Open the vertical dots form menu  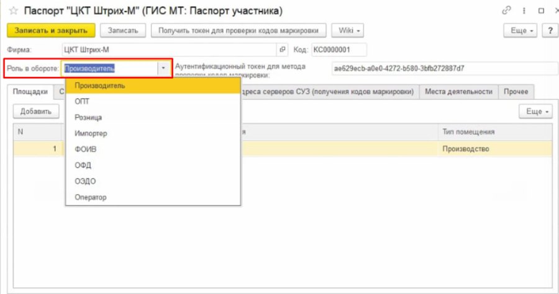click(x=524, y=11)
